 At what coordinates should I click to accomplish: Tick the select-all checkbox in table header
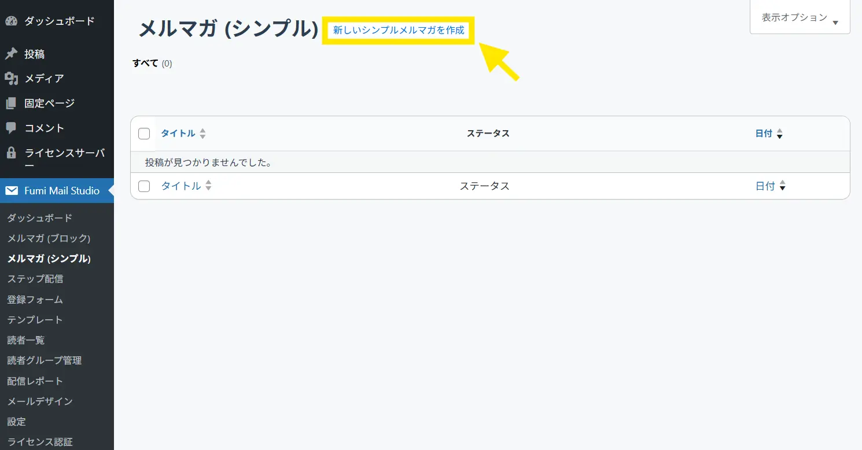click(x=144, y=134)
